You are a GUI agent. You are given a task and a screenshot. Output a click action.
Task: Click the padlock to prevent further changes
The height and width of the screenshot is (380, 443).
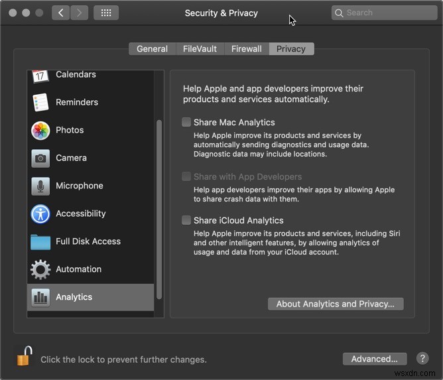25,356
